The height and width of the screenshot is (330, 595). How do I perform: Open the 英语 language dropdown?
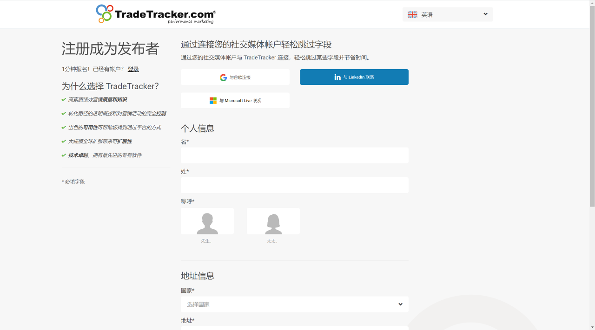447,14
